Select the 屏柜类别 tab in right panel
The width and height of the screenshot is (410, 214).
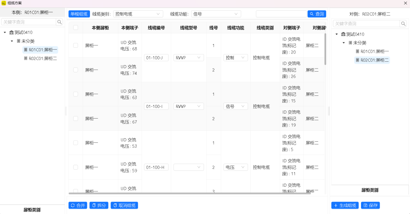coord(369,190)
